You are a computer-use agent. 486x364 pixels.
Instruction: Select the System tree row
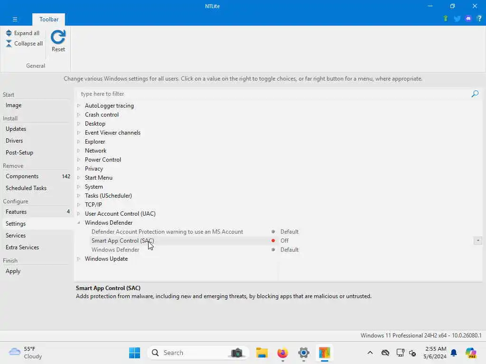point(93,187)
